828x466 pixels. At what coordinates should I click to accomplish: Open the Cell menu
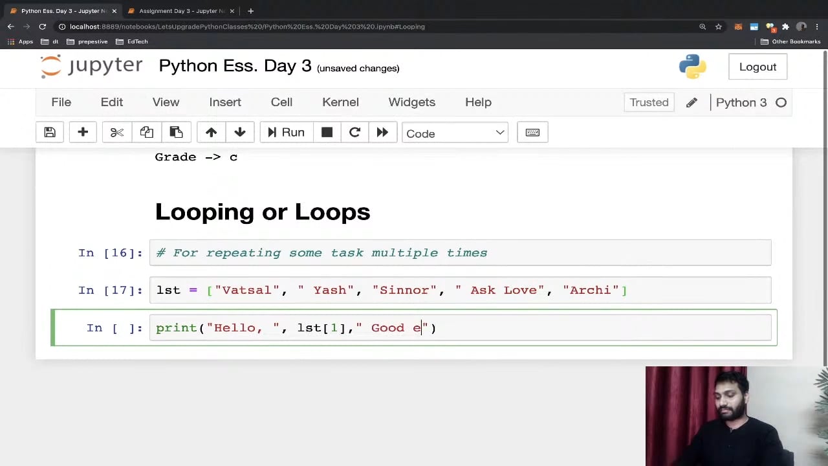(x=281, y=102)
